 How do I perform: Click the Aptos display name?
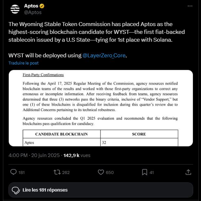coord(31,6)
